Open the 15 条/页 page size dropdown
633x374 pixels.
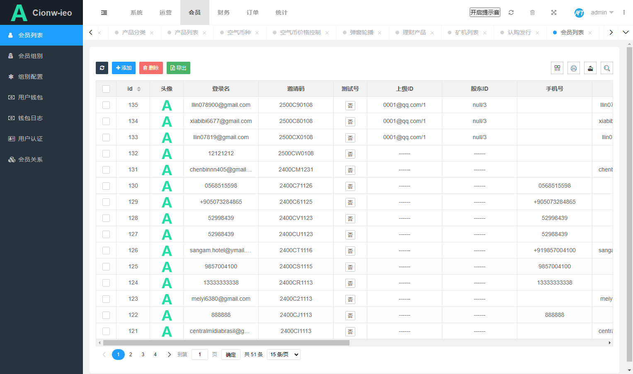[x=284, y=355]
